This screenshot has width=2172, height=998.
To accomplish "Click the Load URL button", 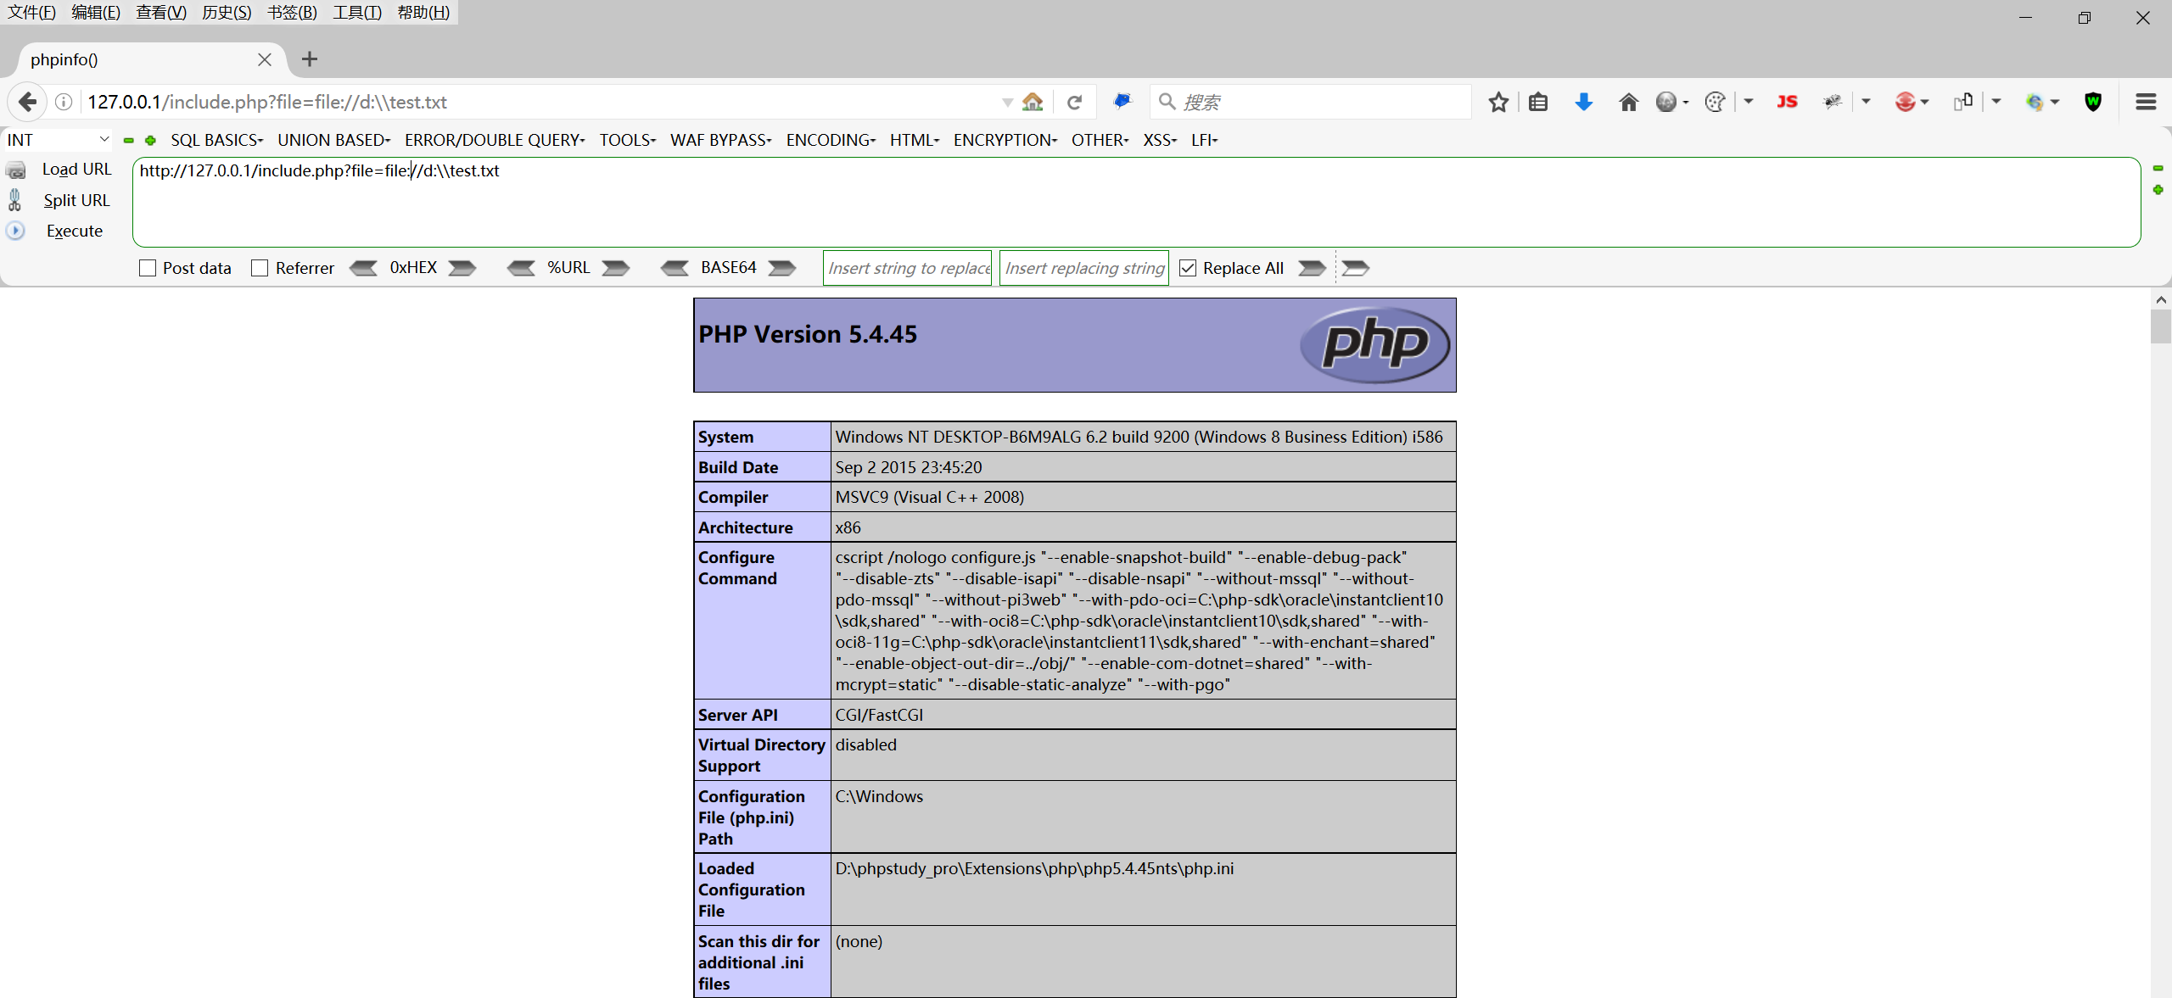I will 76,169.
